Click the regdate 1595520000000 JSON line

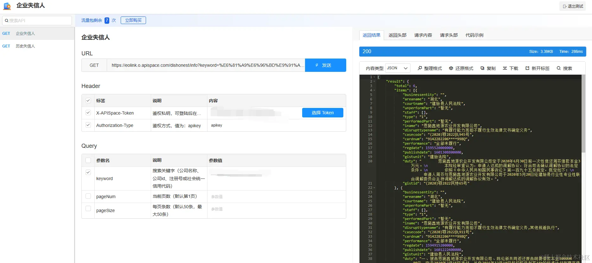(428, 148)
